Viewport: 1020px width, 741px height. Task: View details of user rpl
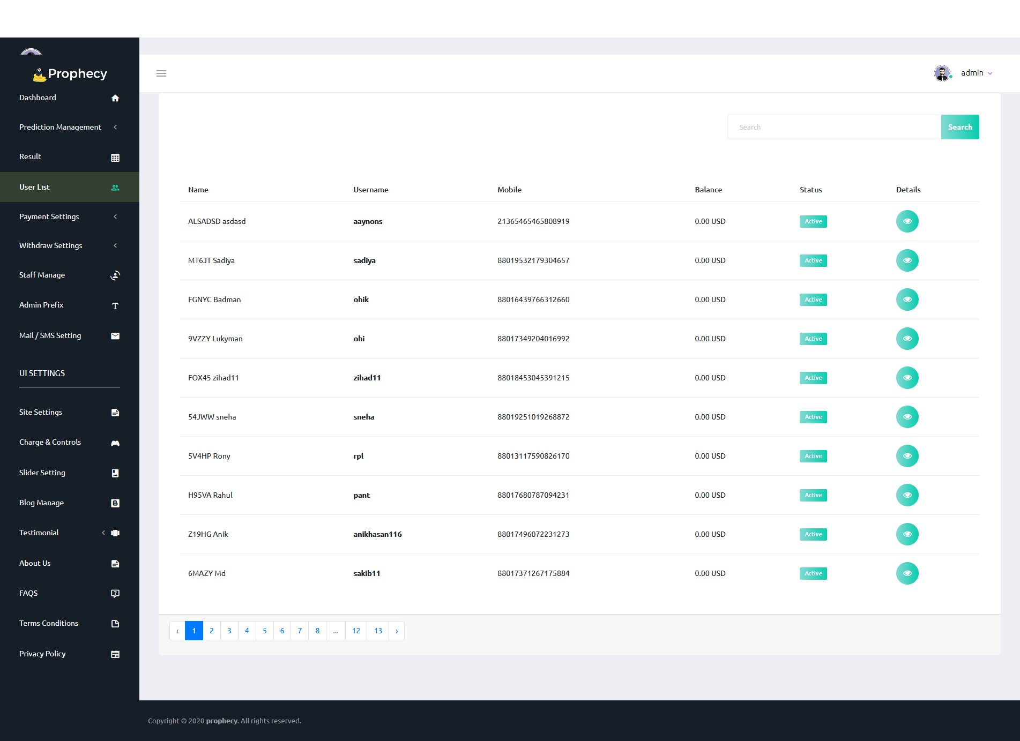pos(907,456)
